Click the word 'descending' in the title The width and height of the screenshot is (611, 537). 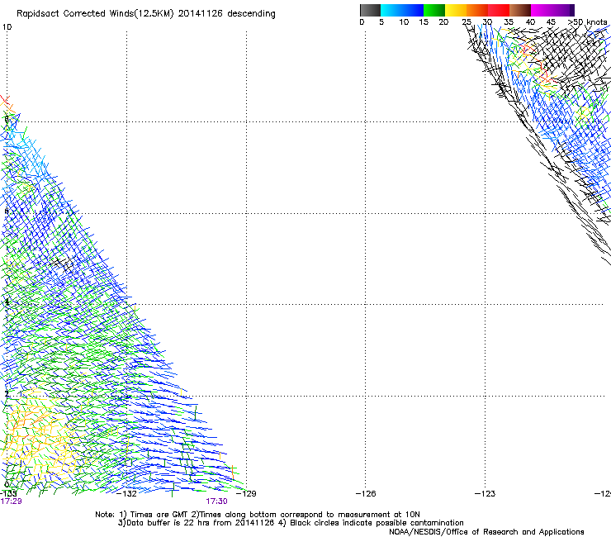[251, 14]
